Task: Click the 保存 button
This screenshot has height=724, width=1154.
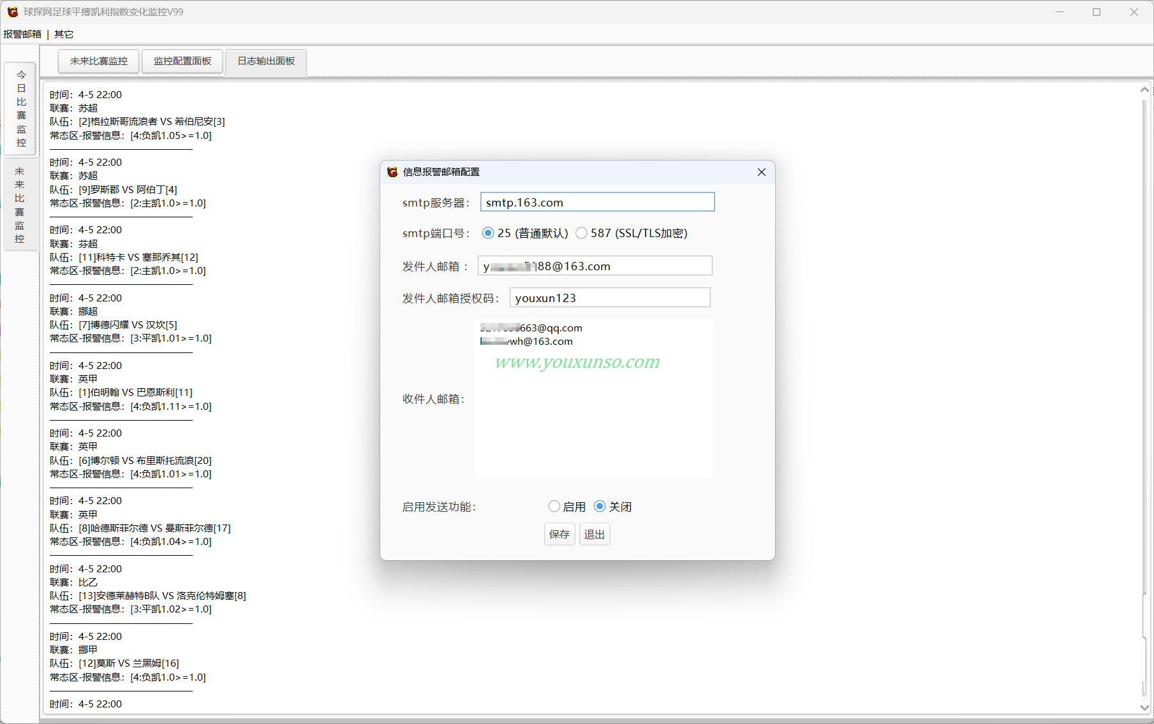Action: pyautogui.click(x=559, y=534)
